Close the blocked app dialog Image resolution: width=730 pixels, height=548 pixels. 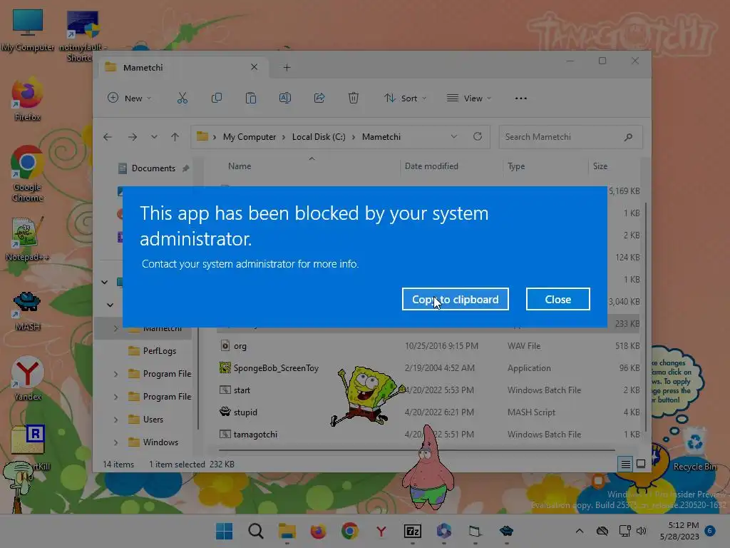click(x=557, y=299)
